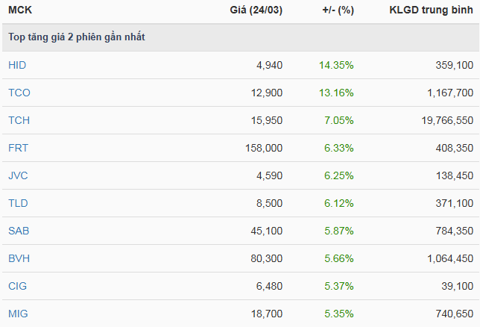Open the JVC ticker link
Image resolution: width=480 pixels, height=327 pixels.
[18, 175]
